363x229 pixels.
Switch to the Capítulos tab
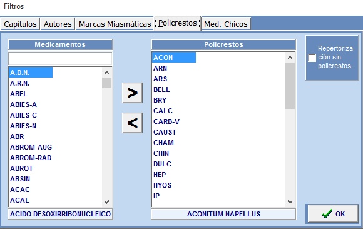(20, 24)
